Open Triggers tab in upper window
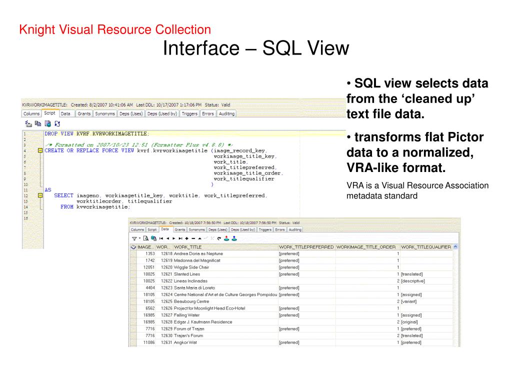Image resolution: width=512 pixels, height=384 pixels. (x=189, y=113)
